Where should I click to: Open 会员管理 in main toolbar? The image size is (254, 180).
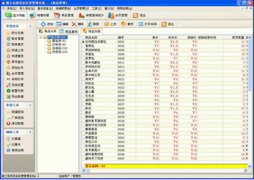point(118,16)
